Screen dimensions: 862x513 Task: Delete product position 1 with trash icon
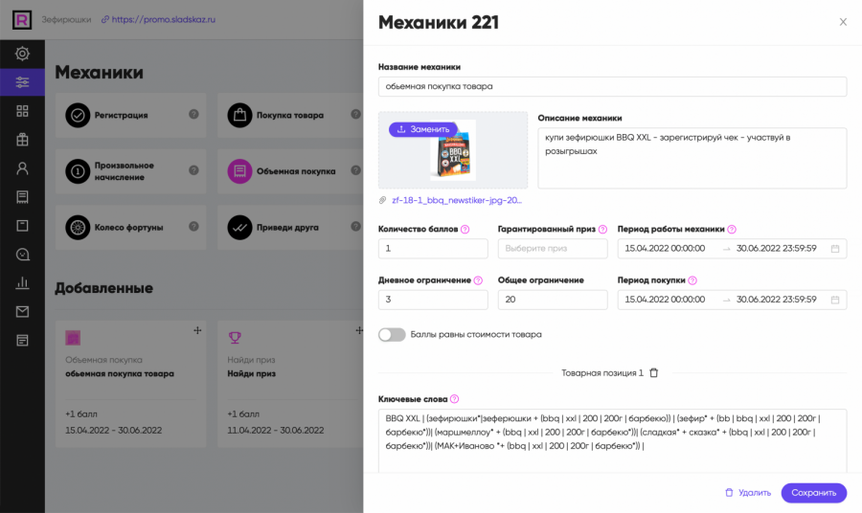(654, 372)
